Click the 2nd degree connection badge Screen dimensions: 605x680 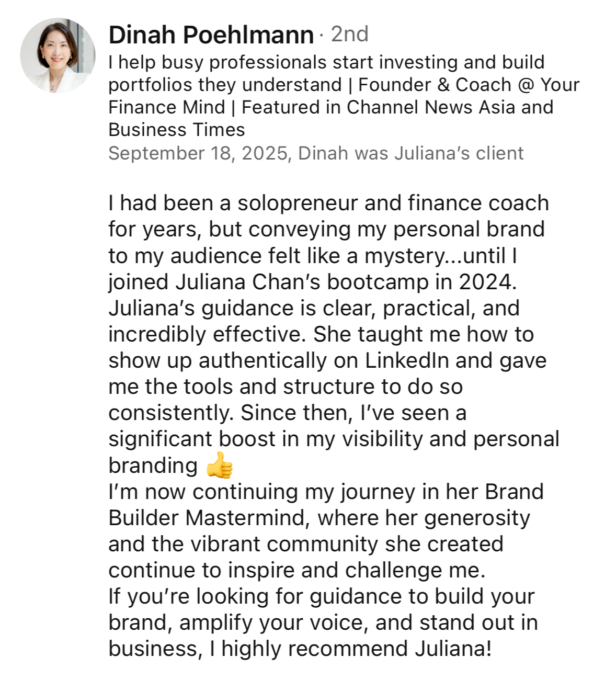point(350,34)
